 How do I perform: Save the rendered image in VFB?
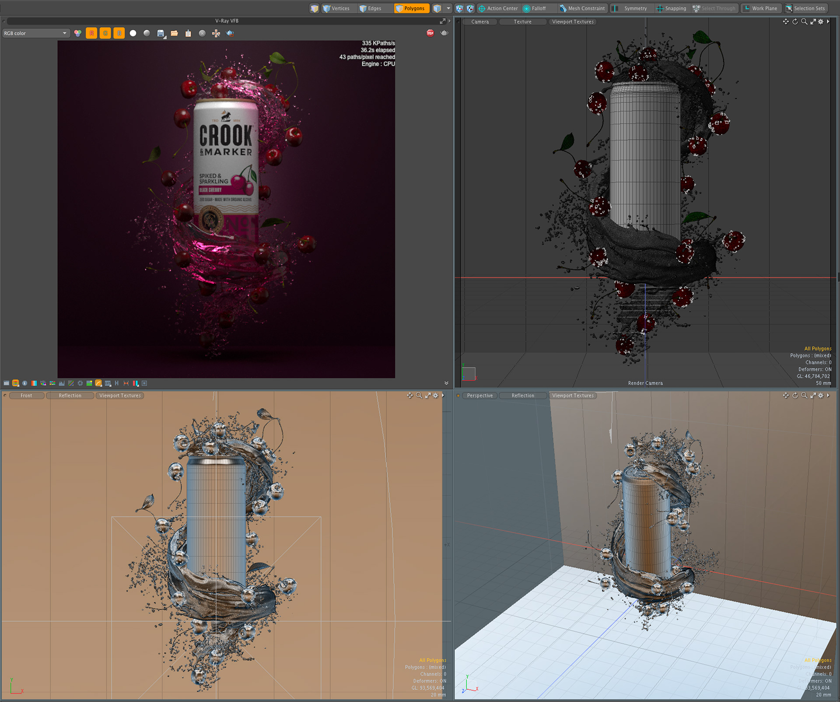pos(161,33)
